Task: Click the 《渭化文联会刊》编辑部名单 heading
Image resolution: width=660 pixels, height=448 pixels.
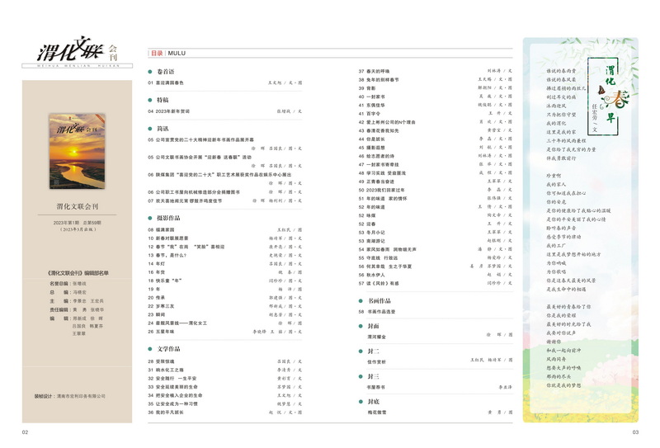Action: pos(77,272)
